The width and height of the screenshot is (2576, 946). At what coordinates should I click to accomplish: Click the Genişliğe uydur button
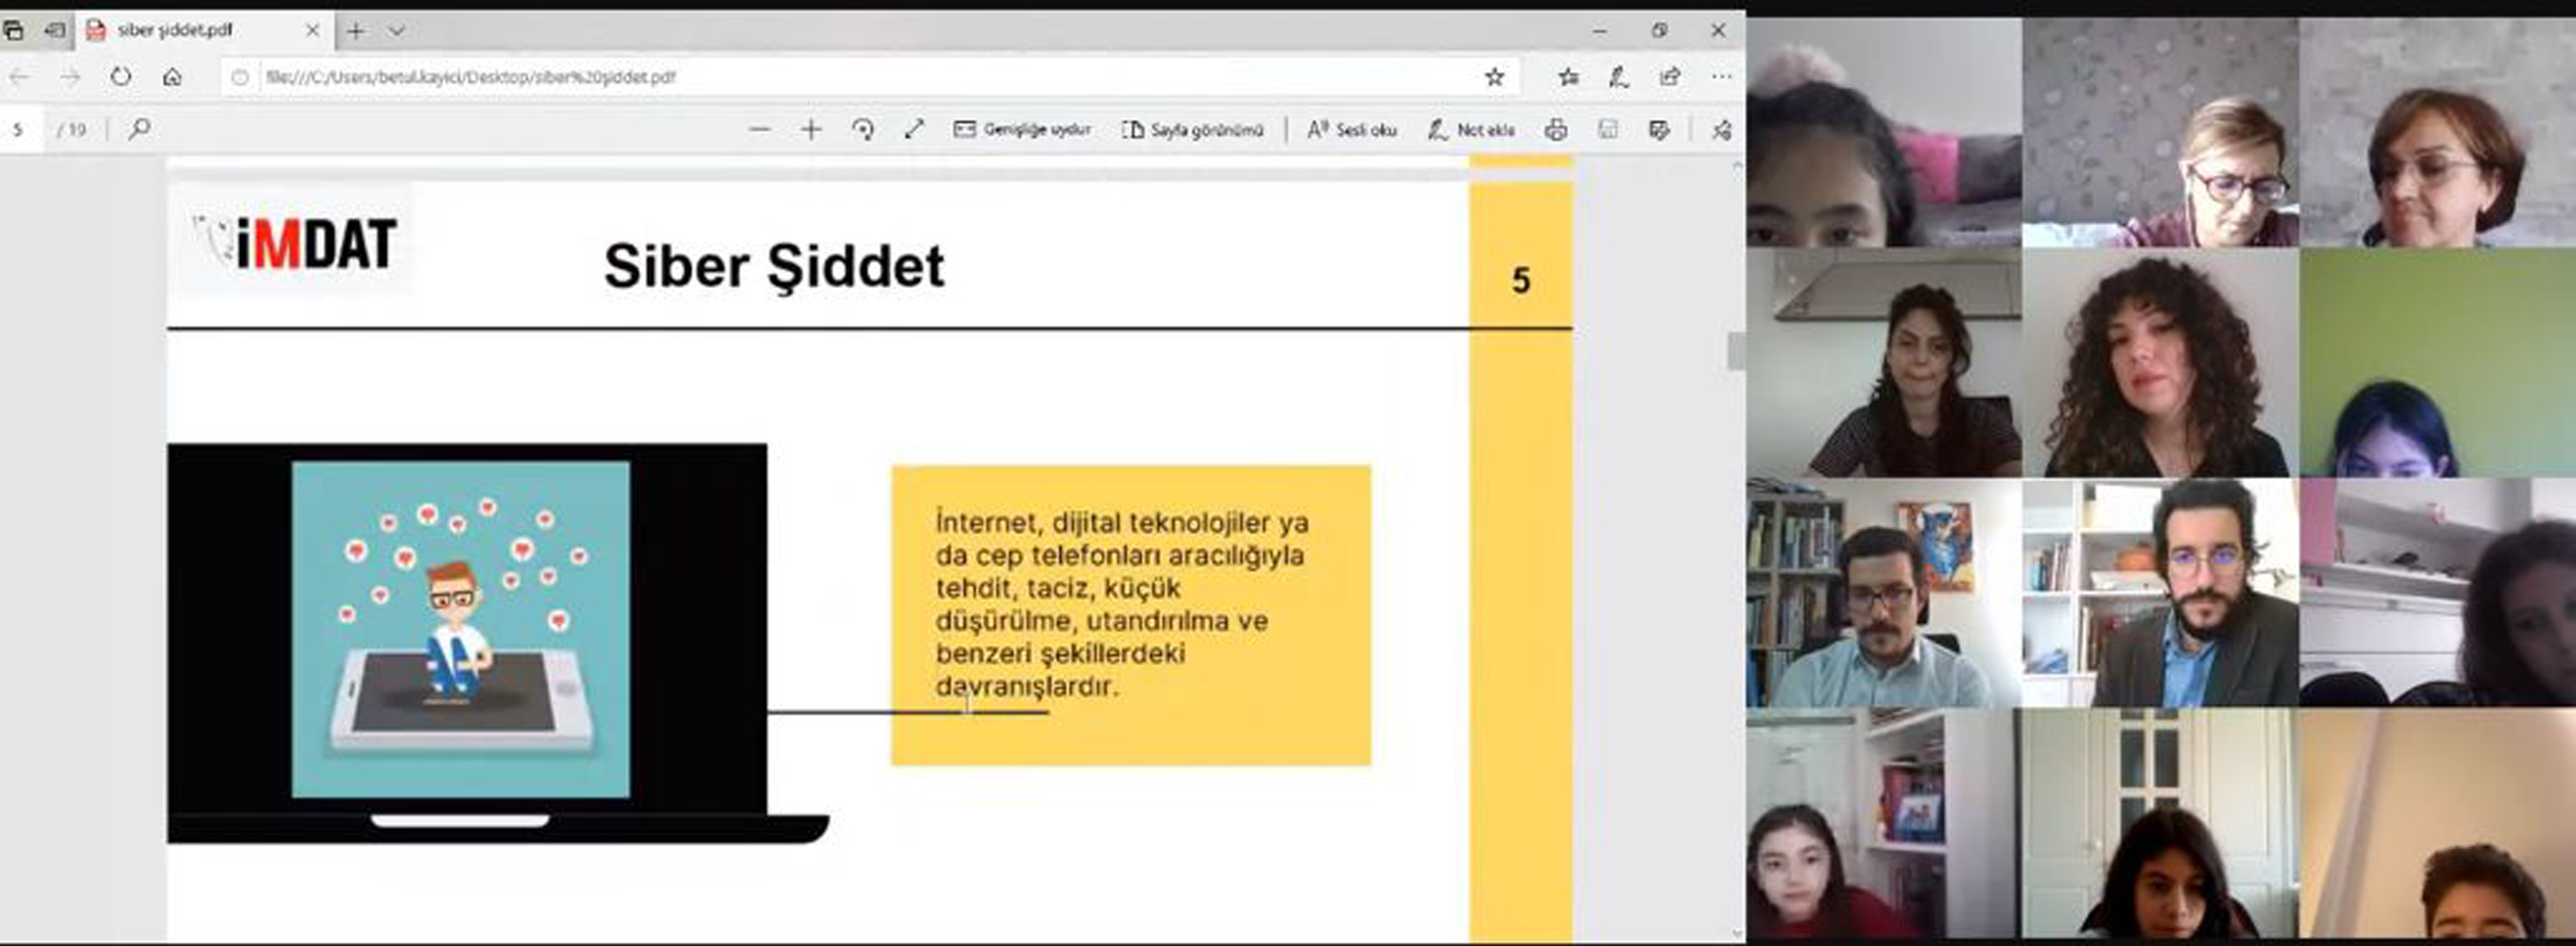(x=1022, y=130)
